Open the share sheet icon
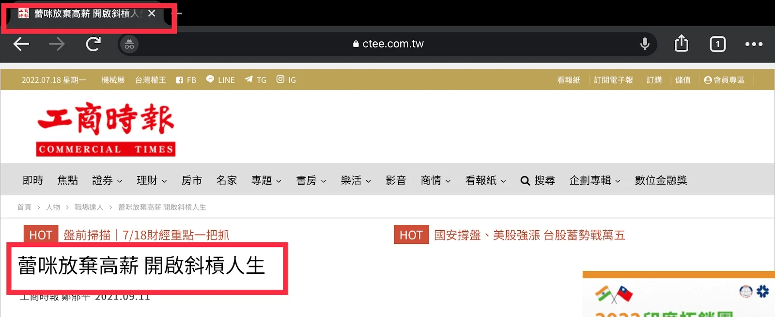This screenshot has height=317, width=775. (x=681, y=44)
